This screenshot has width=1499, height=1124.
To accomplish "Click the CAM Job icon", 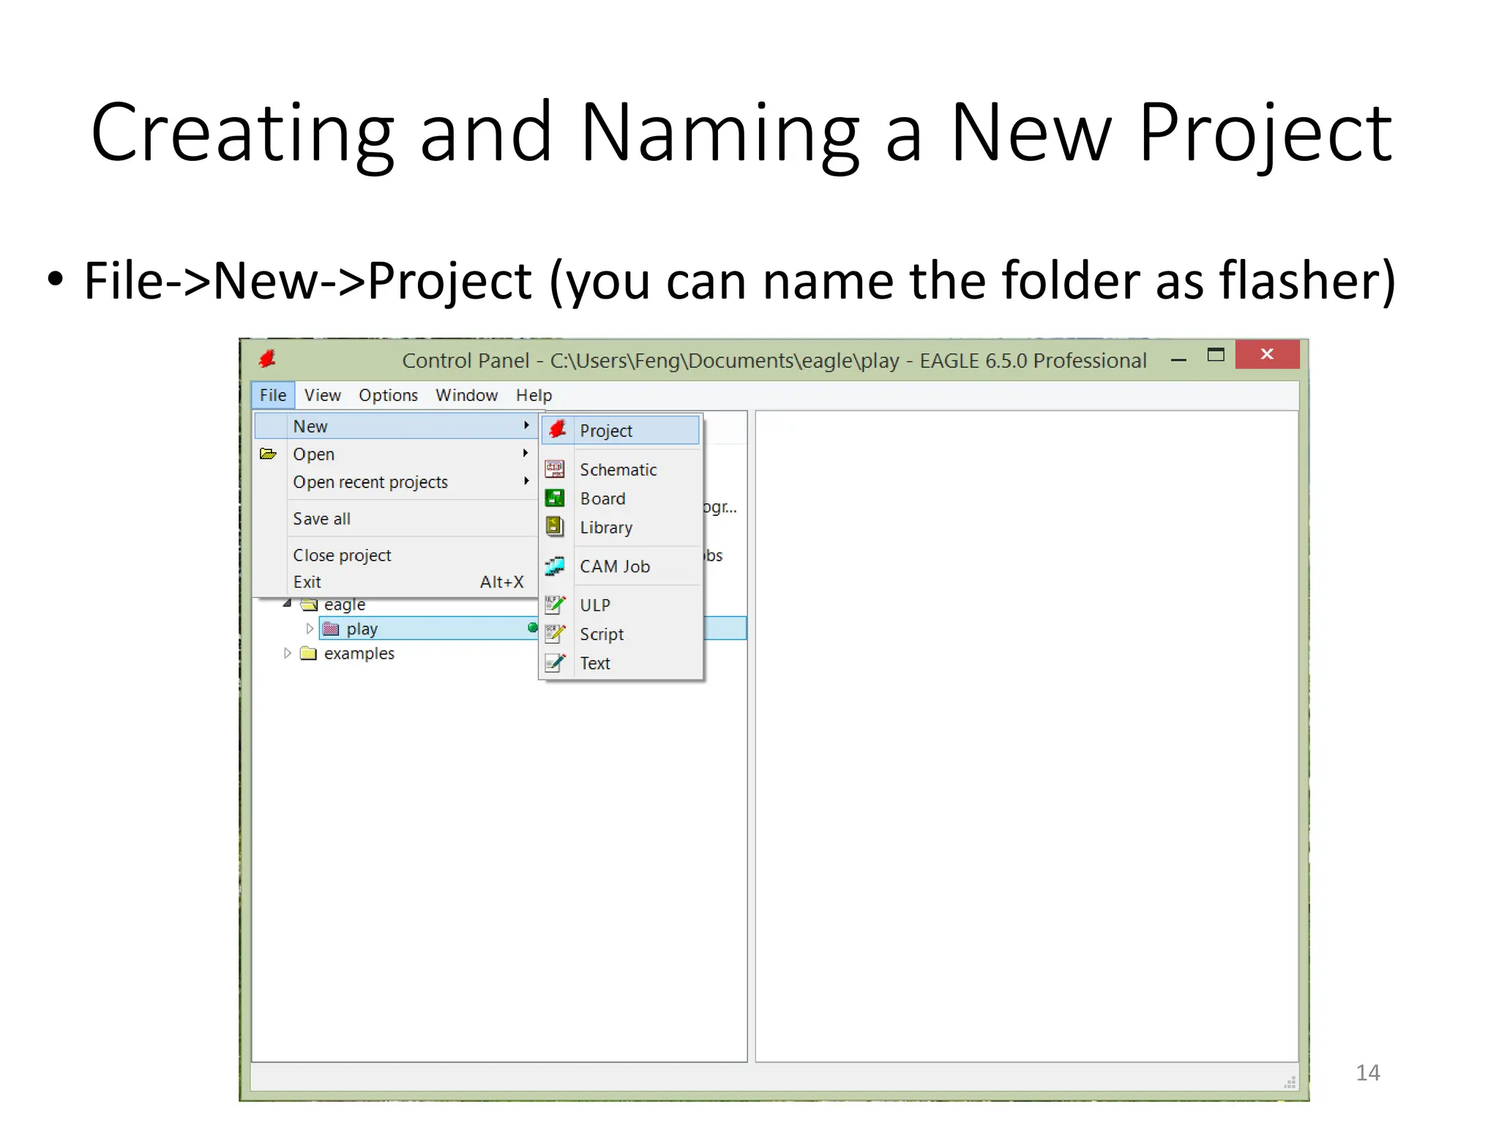I will (x=555, y=566).
